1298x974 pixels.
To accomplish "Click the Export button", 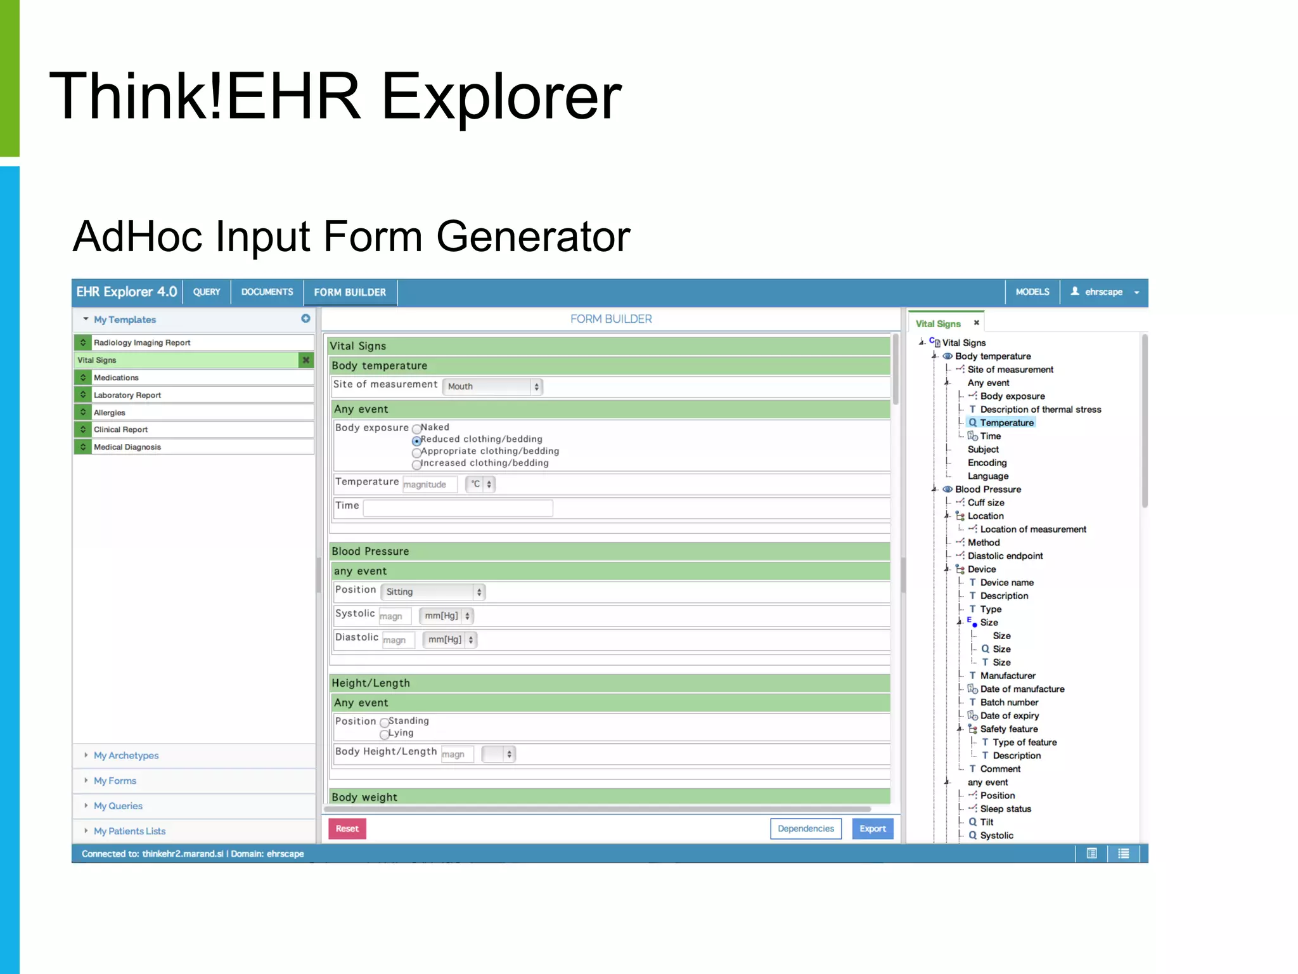I will 873,828.
